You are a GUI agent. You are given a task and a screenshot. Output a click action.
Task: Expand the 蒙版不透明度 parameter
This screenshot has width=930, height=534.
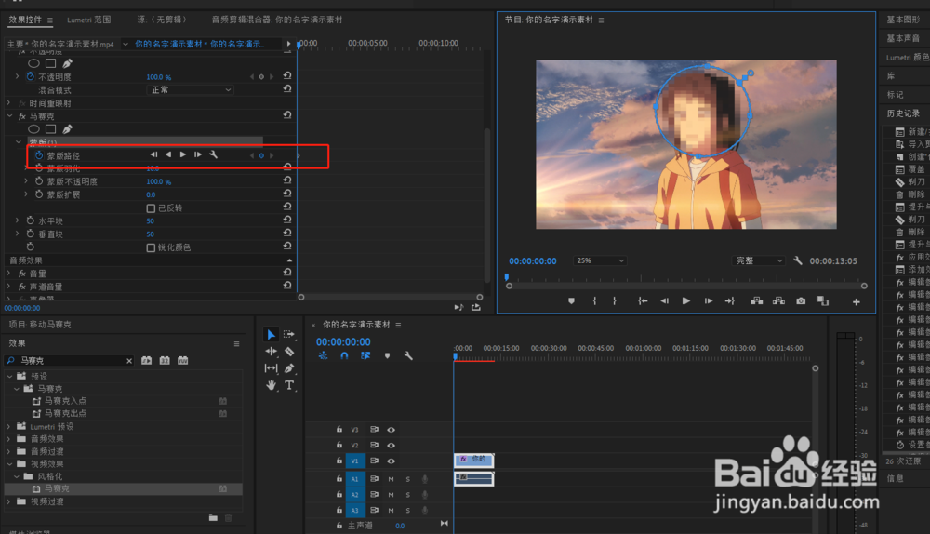26,181
